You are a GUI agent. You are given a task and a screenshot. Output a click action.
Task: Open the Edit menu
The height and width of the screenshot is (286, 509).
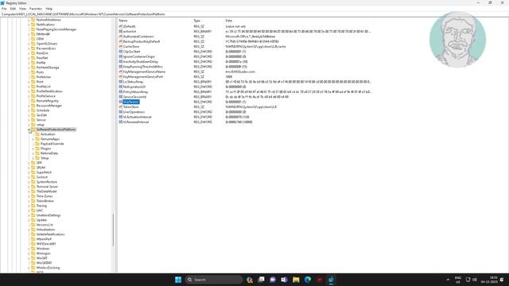click(13, 9)
